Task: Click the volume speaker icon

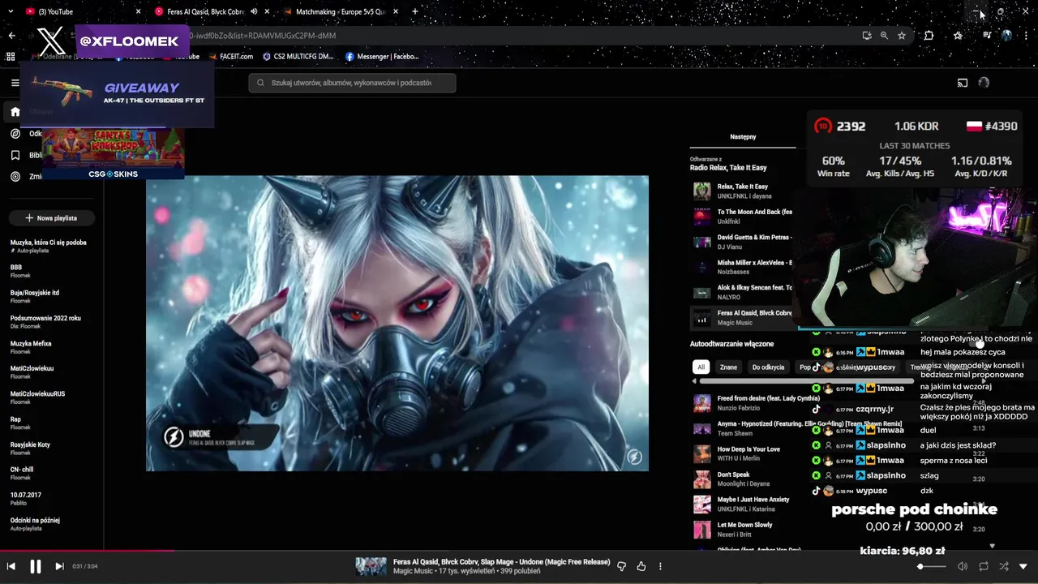Action: click(963, 566)
